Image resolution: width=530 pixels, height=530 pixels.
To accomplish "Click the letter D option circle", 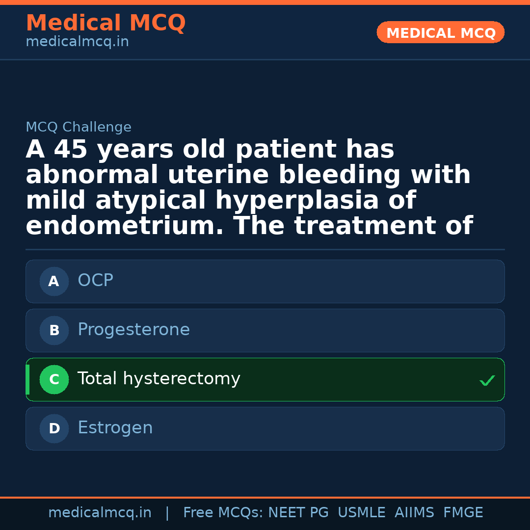I will [54, 428].
